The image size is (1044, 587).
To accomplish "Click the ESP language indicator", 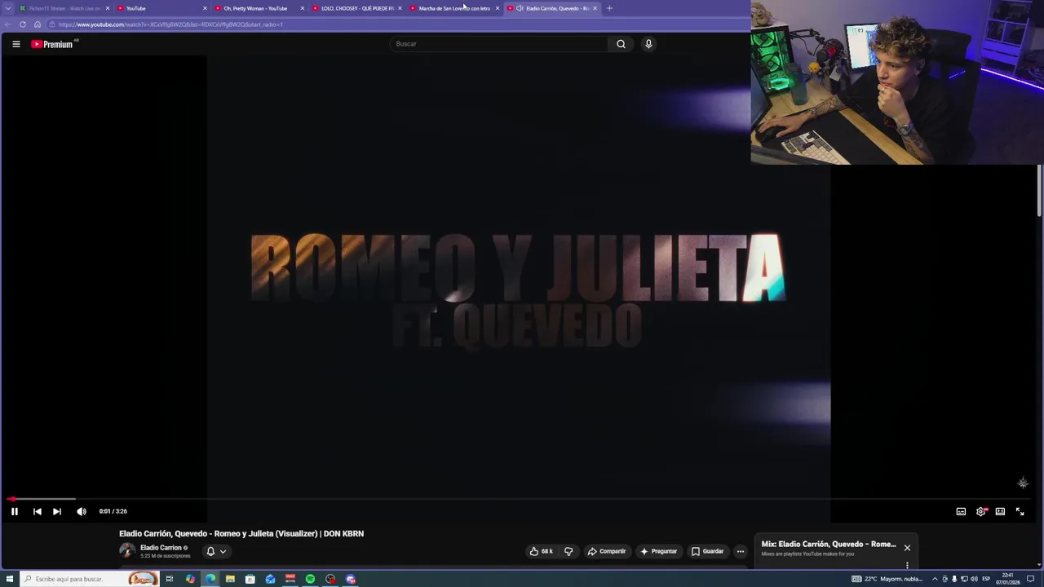I will (x=986, y=579).
